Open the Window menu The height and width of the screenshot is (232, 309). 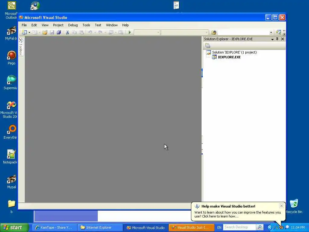[112, 25]
